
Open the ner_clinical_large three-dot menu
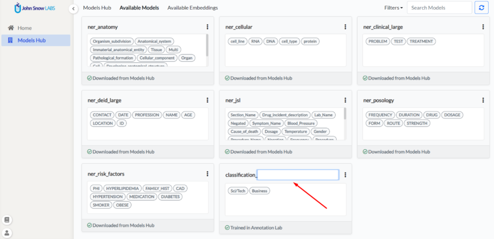tap(483, 27)
